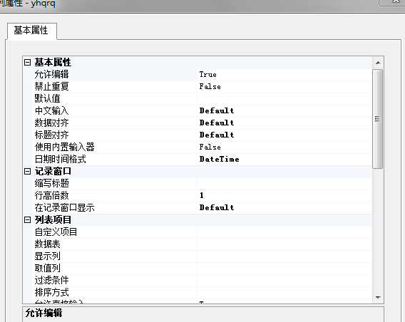Click the 允许编辑 description title below grid

(x=43, y=313)
